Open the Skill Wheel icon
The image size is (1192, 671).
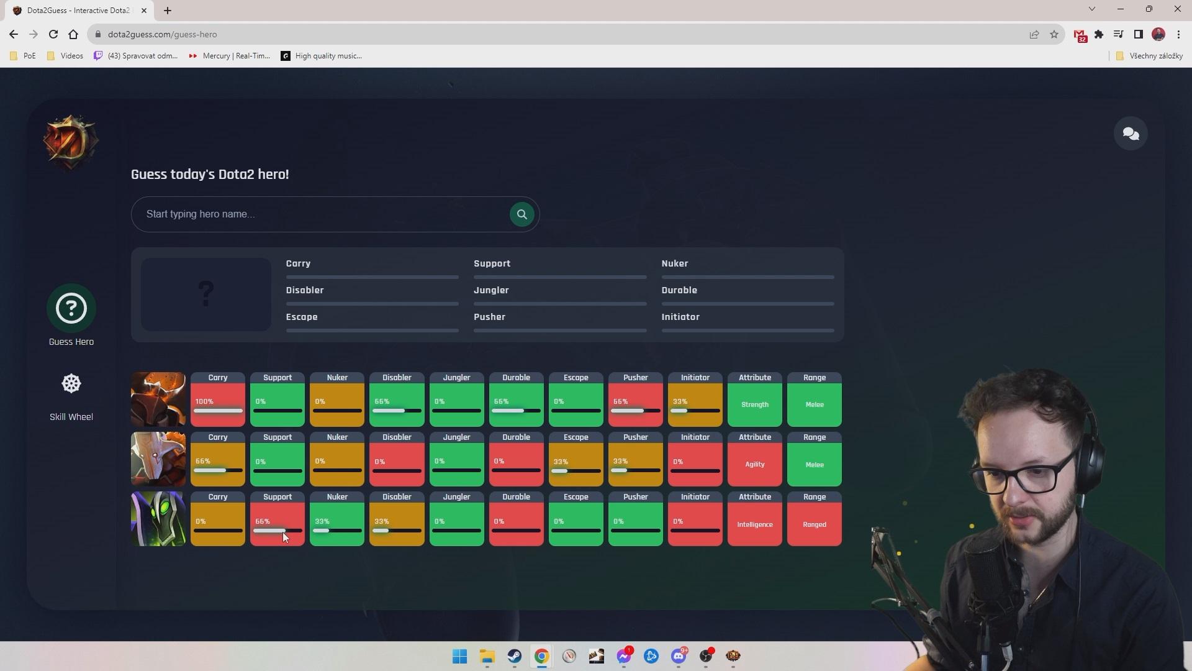[x=71, y=383]
